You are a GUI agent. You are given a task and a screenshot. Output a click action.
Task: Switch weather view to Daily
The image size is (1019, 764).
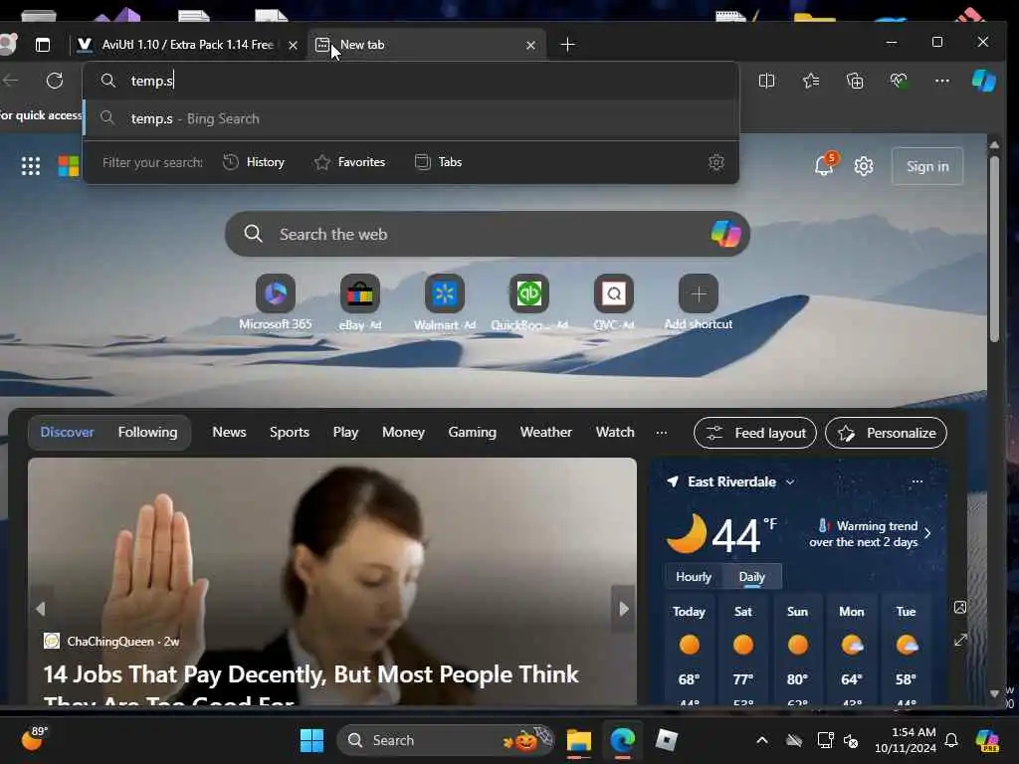(752, 577)
